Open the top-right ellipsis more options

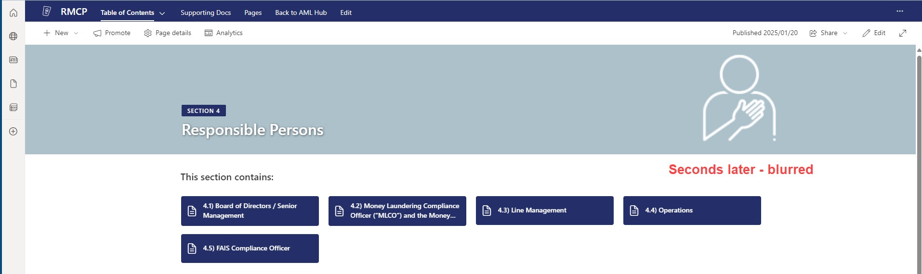(x=900, y=11)
